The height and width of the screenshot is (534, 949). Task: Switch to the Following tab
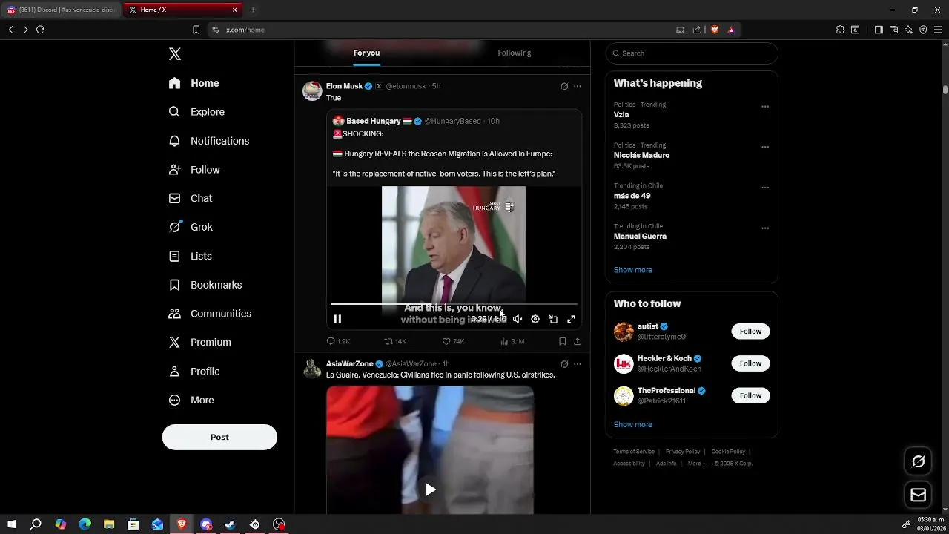click(x=515, y=53)
